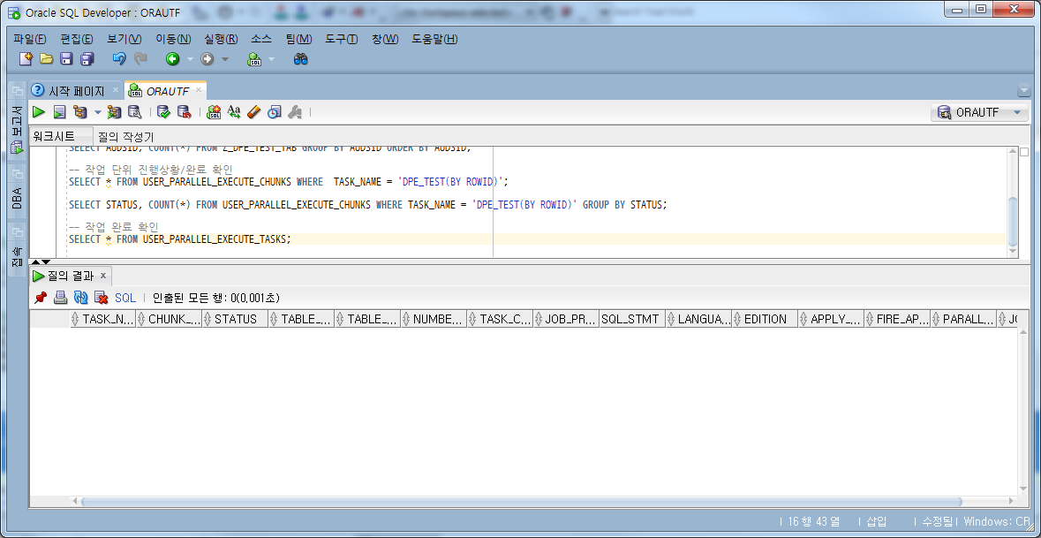Click the Redo arrow icon
The width and height of the screenshot is (1041, 538).
pos(140,58)
